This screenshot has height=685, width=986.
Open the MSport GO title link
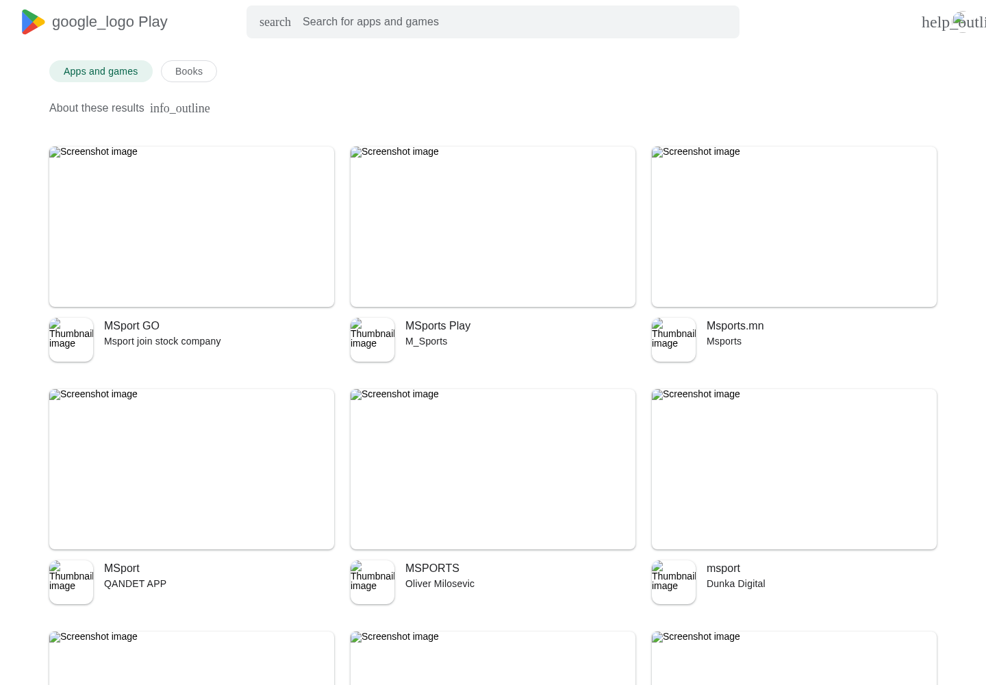coord(131,326)
